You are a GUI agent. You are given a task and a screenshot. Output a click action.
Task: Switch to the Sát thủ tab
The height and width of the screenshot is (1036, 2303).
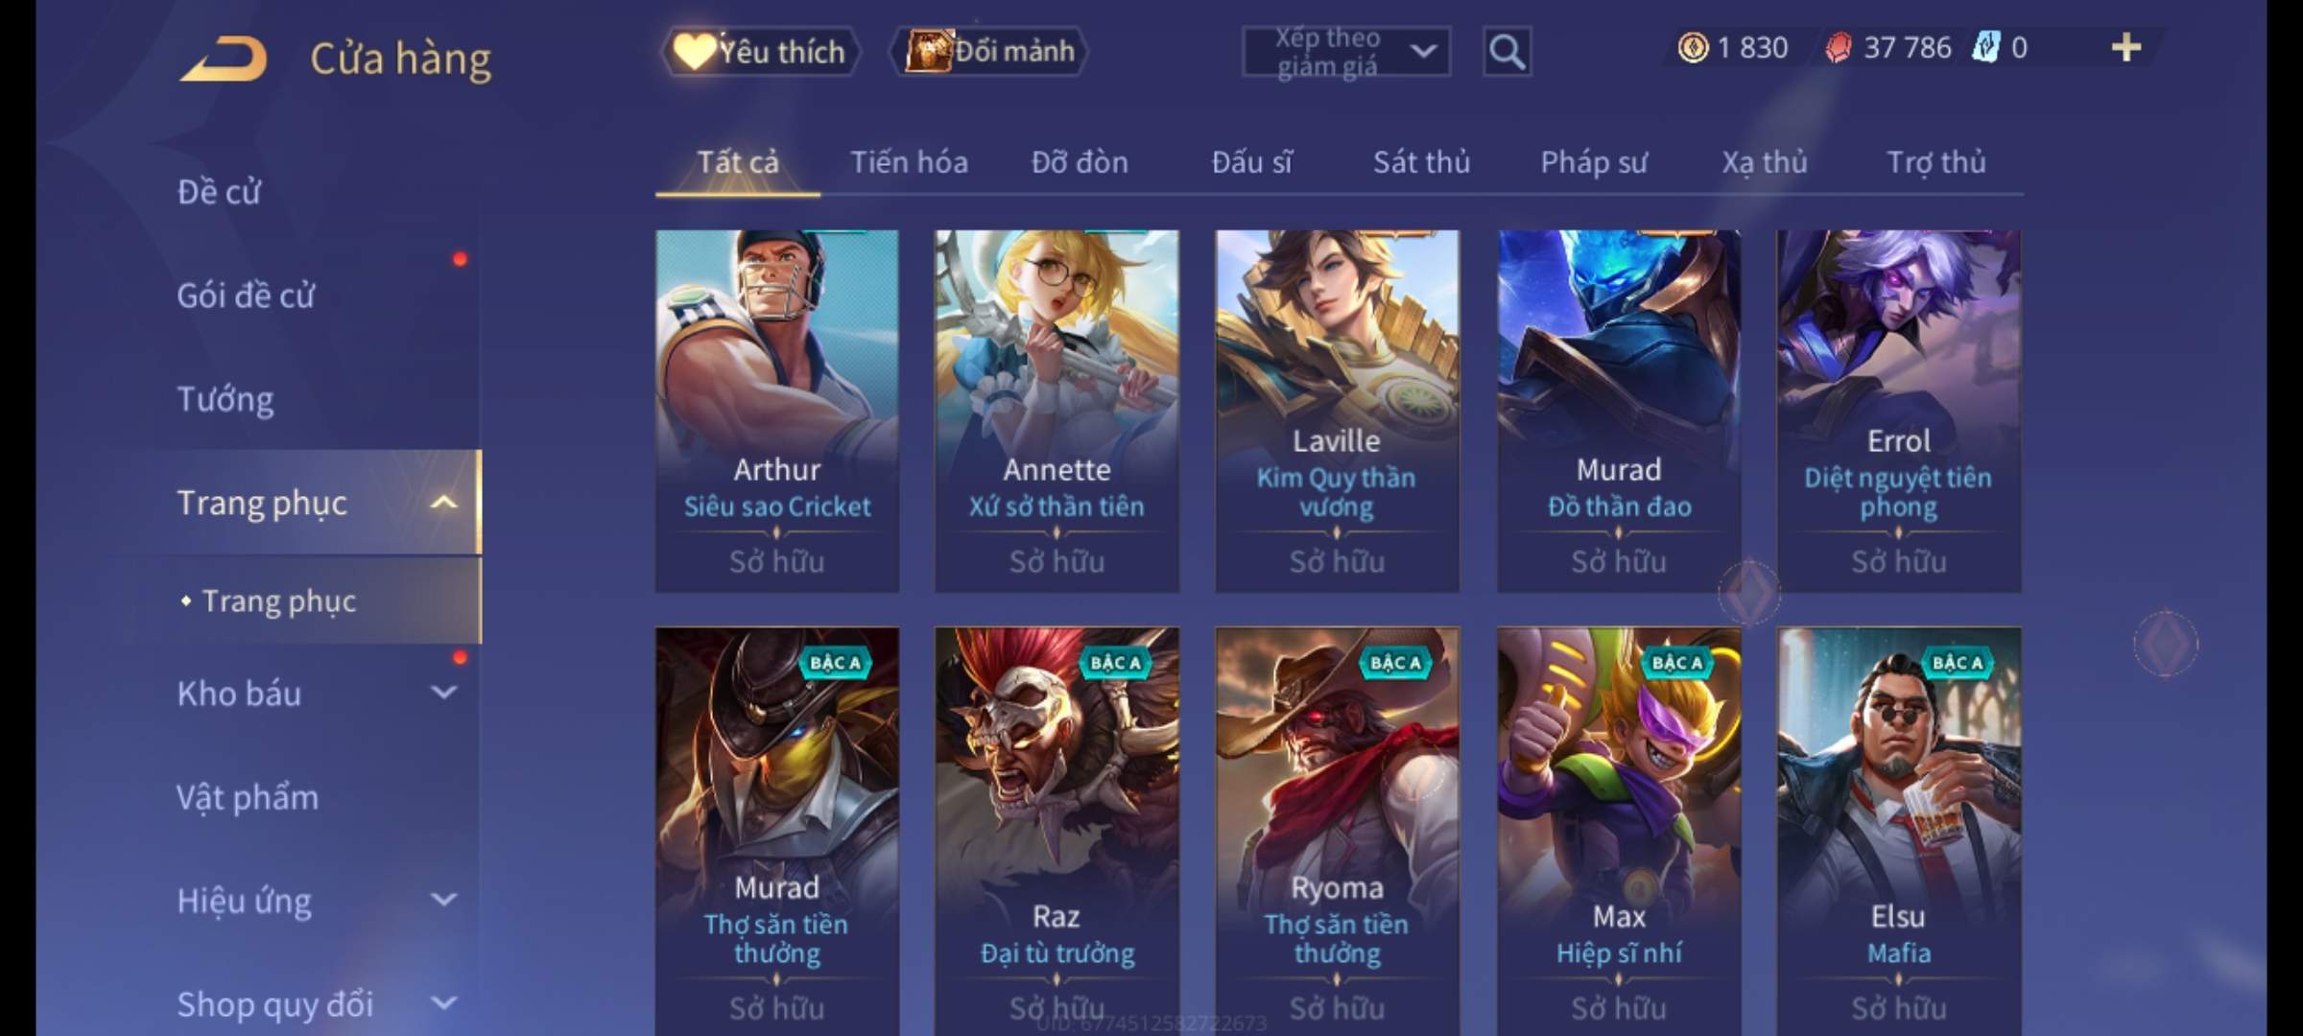point(1421,162)
